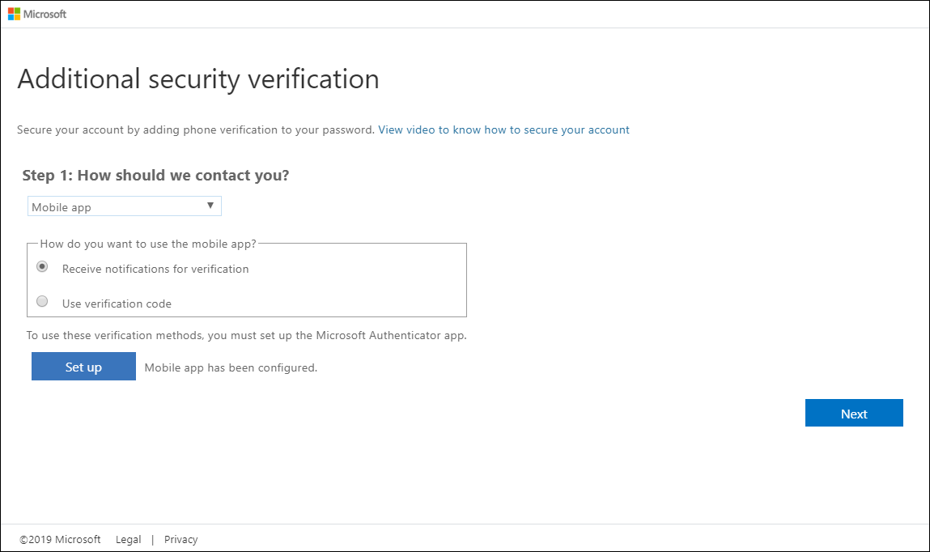
Task: Click the "Secure your account by adding phone verification" text
Action: pos(196,130)
